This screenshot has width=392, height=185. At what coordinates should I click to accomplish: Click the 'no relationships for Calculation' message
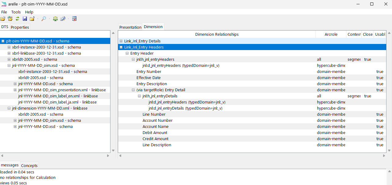[28, 177]
